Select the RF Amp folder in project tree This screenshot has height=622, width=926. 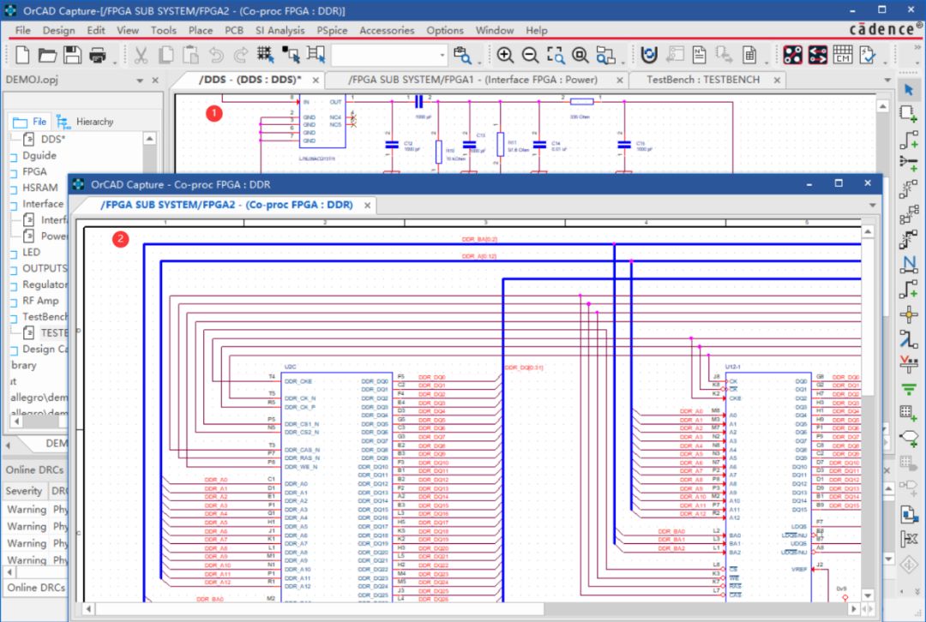click(41, 301)
